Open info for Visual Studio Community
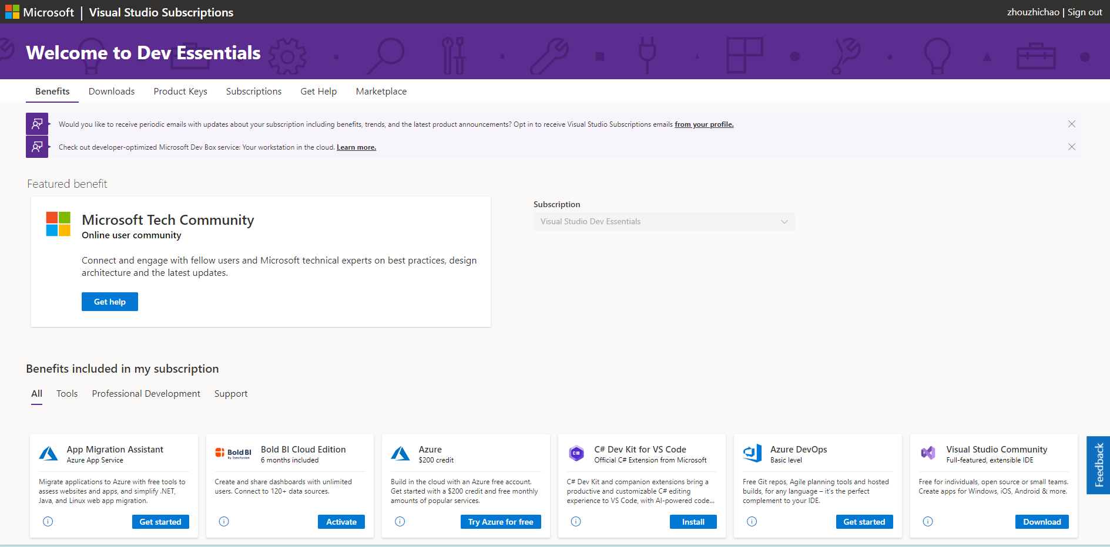The width and height of the screenshot is (1110, 547). (928, 521)
